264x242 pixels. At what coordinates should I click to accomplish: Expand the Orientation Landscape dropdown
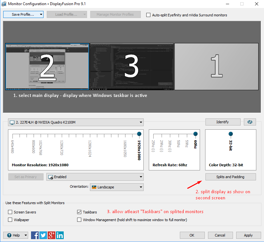(x=116, y=187)
